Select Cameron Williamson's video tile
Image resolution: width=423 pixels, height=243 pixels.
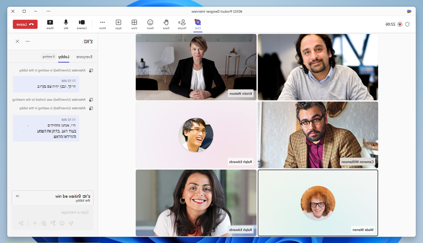point(318,135)
